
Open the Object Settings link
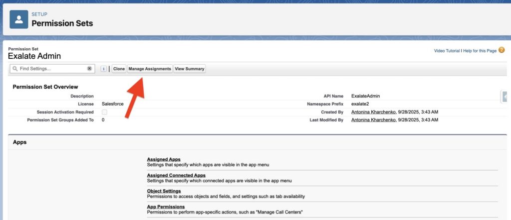164,191
